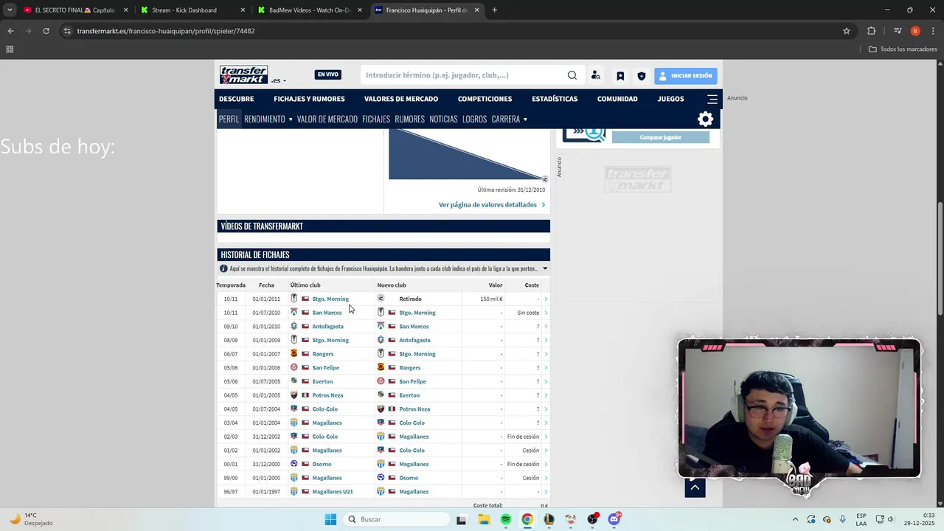Open Valores de Mercado menu

[x=401, y=99]
